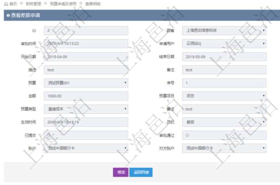The width and height of the screenshot is (280, 185).
Task: Click the ID field with value 2
Action: coord(86,30)
